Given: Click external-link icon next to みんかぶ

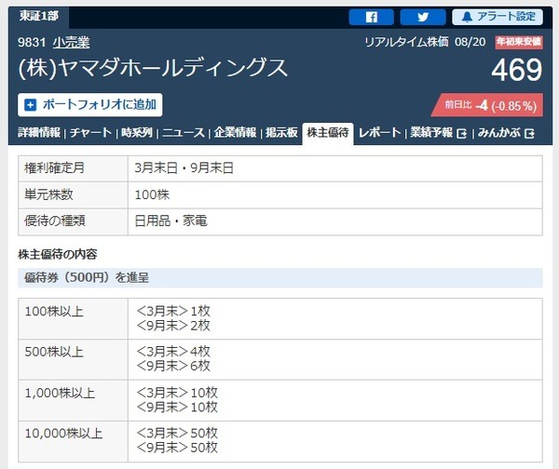Looking at the screenshot, I should coord(529,134).
